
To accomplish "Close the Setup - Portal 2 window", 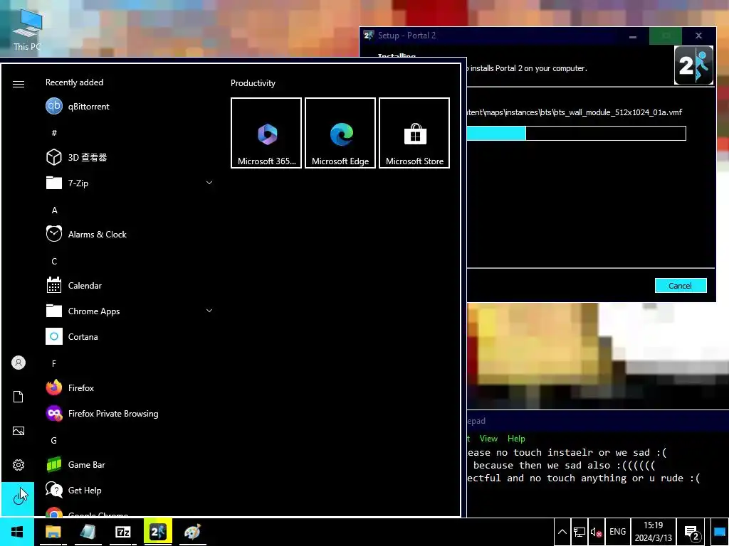I will (698, 36).
